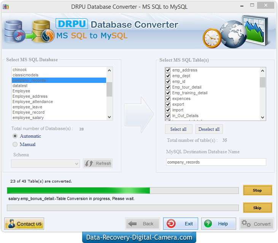Image resolution: width=278 pixels, height=243 pixels.
Task: Select classicmodels database in list
Action: [59, 75]
